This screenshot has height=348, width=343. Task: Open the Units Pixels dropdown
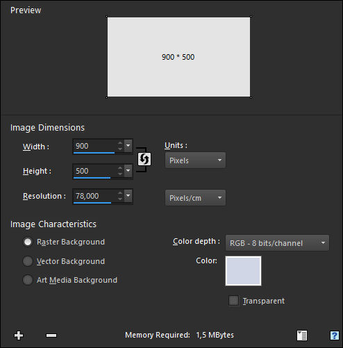pos(195,160)
